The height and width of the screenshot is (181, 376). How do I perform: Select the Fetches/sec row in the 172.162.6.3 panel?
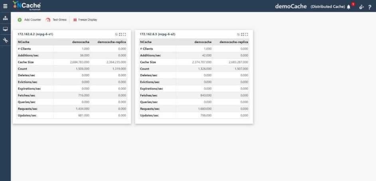click(x=194, y=95)
